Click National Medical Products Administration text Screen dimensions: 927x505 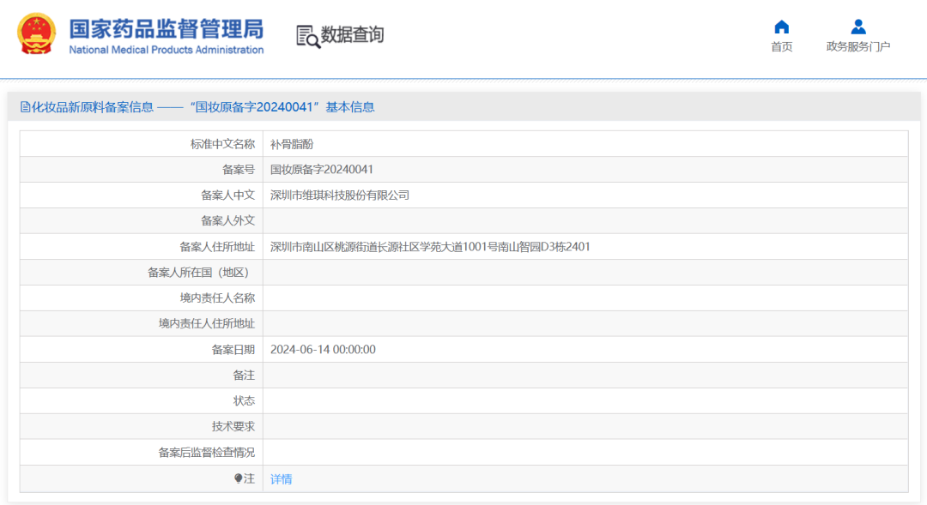point(167,51)
